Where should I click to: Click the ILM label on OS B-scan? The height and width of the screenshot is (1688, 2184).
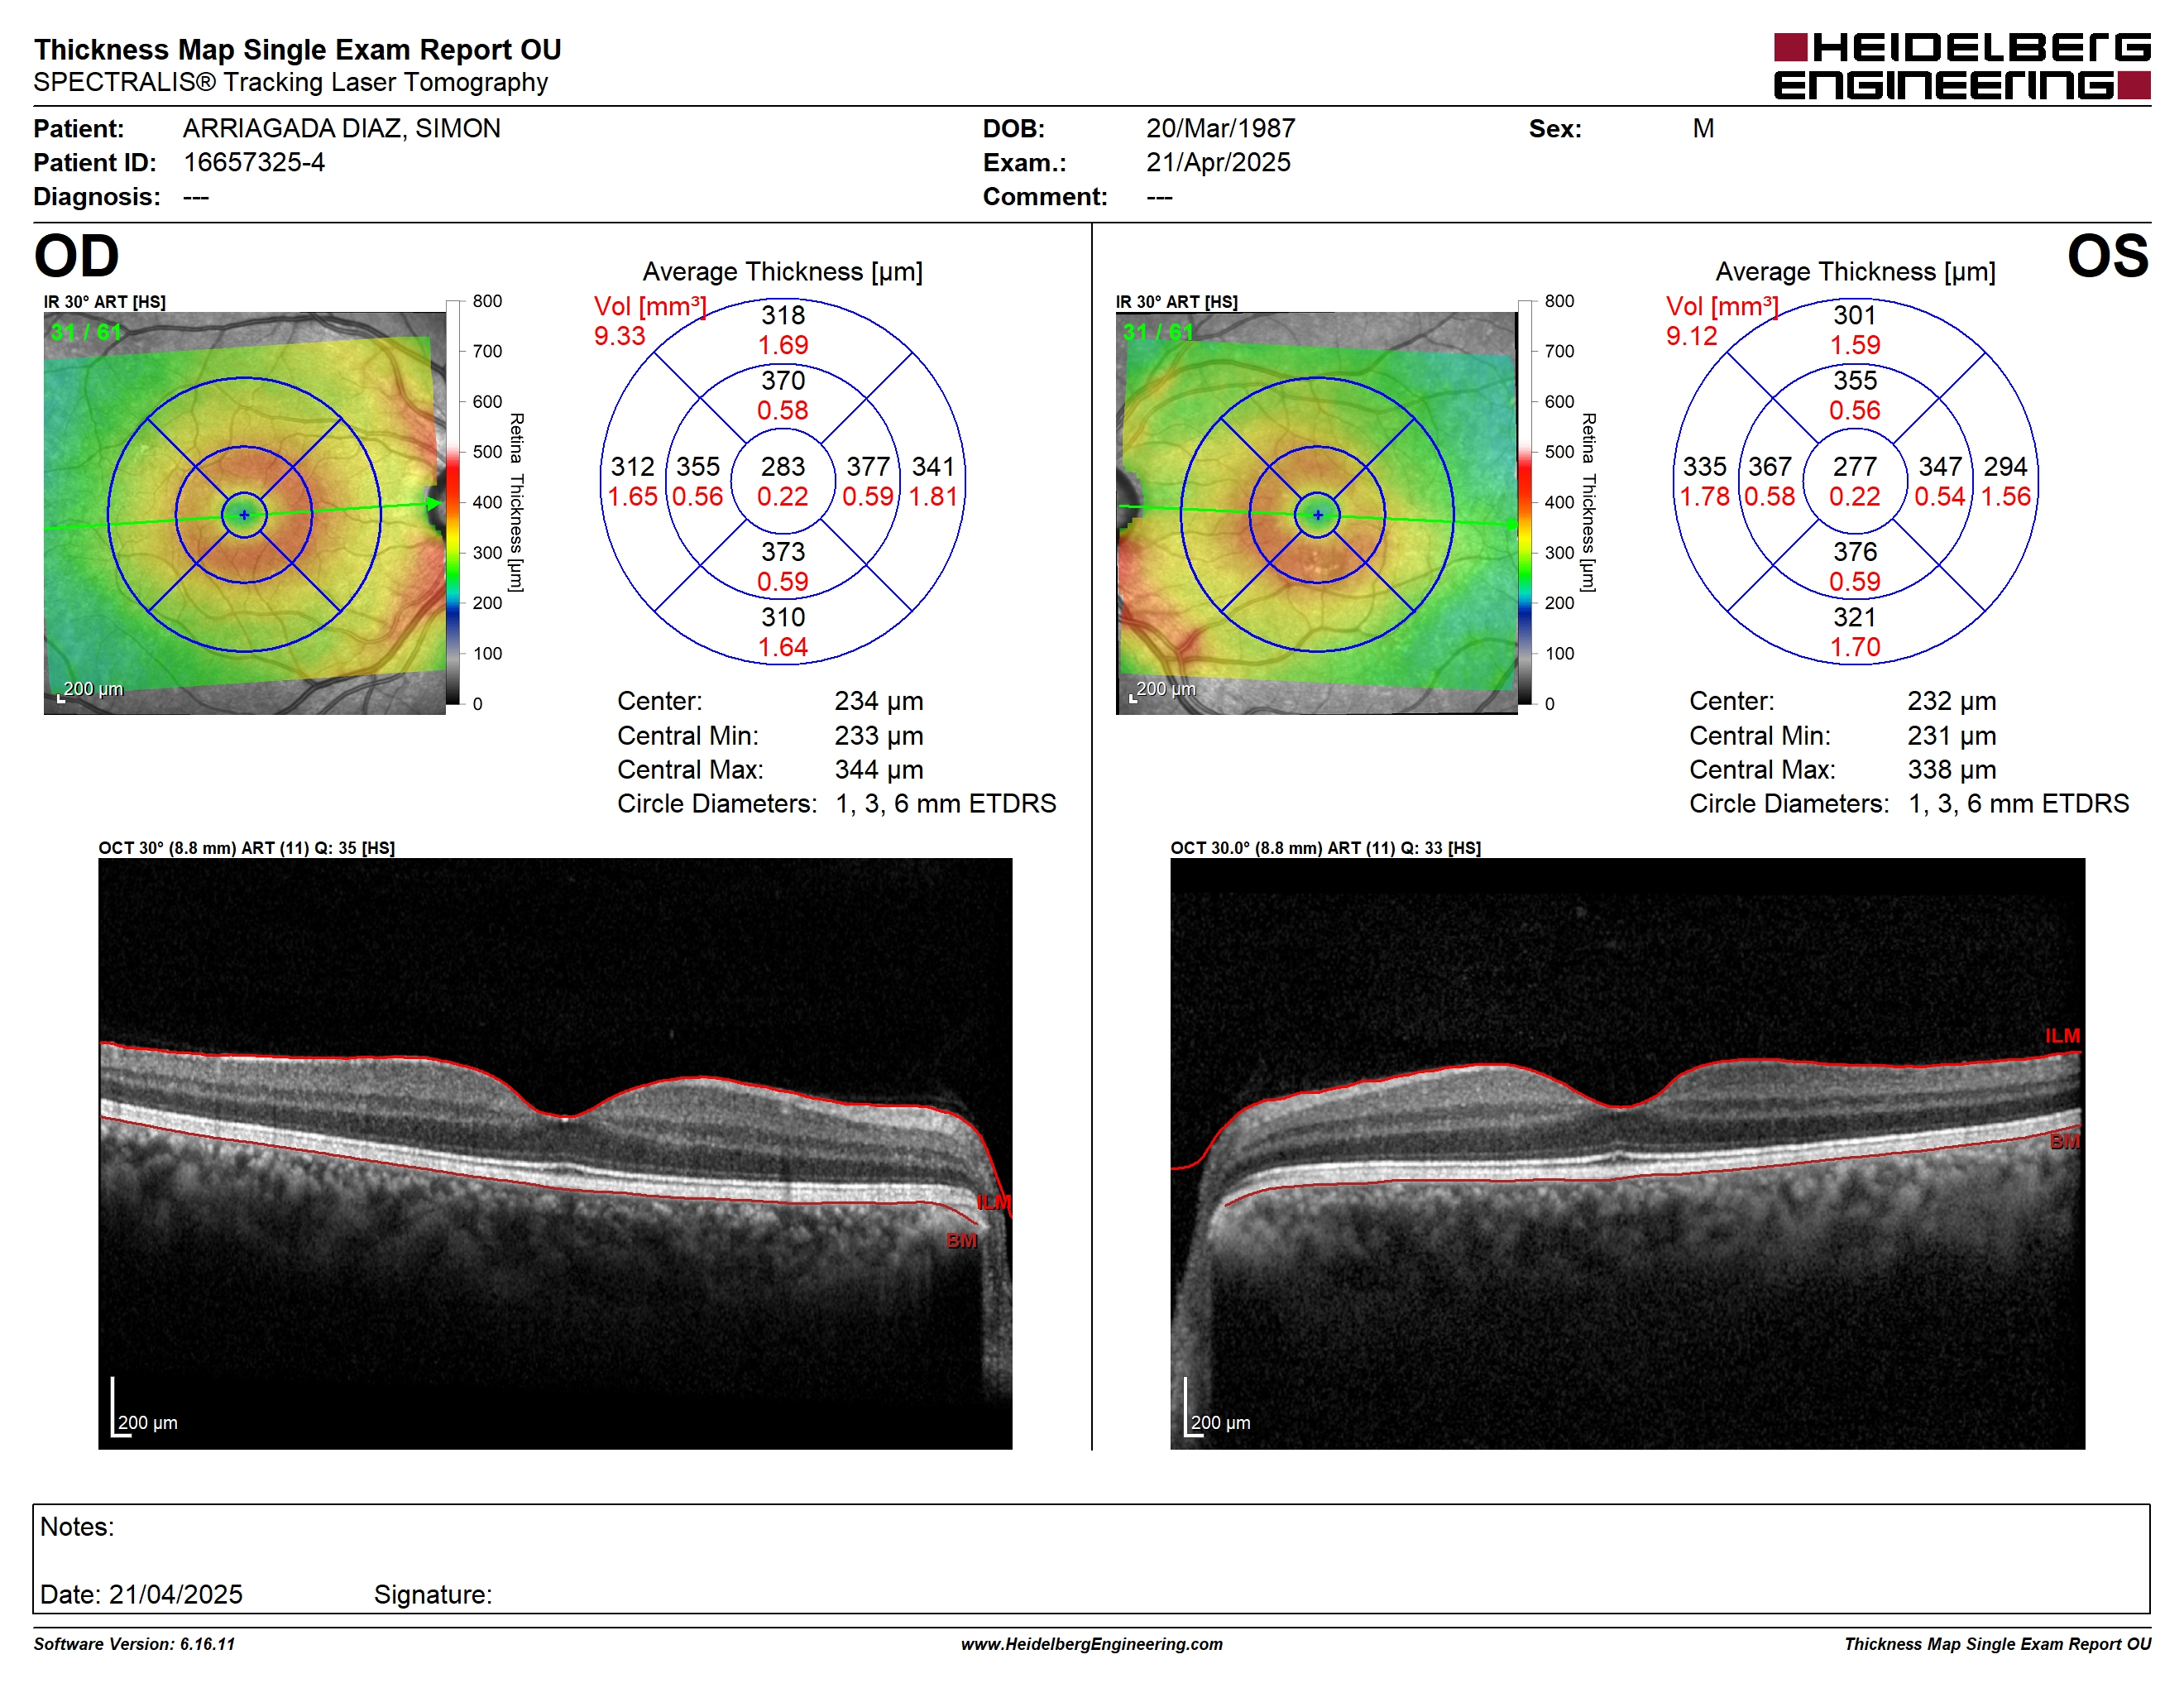(2061, 1036)
